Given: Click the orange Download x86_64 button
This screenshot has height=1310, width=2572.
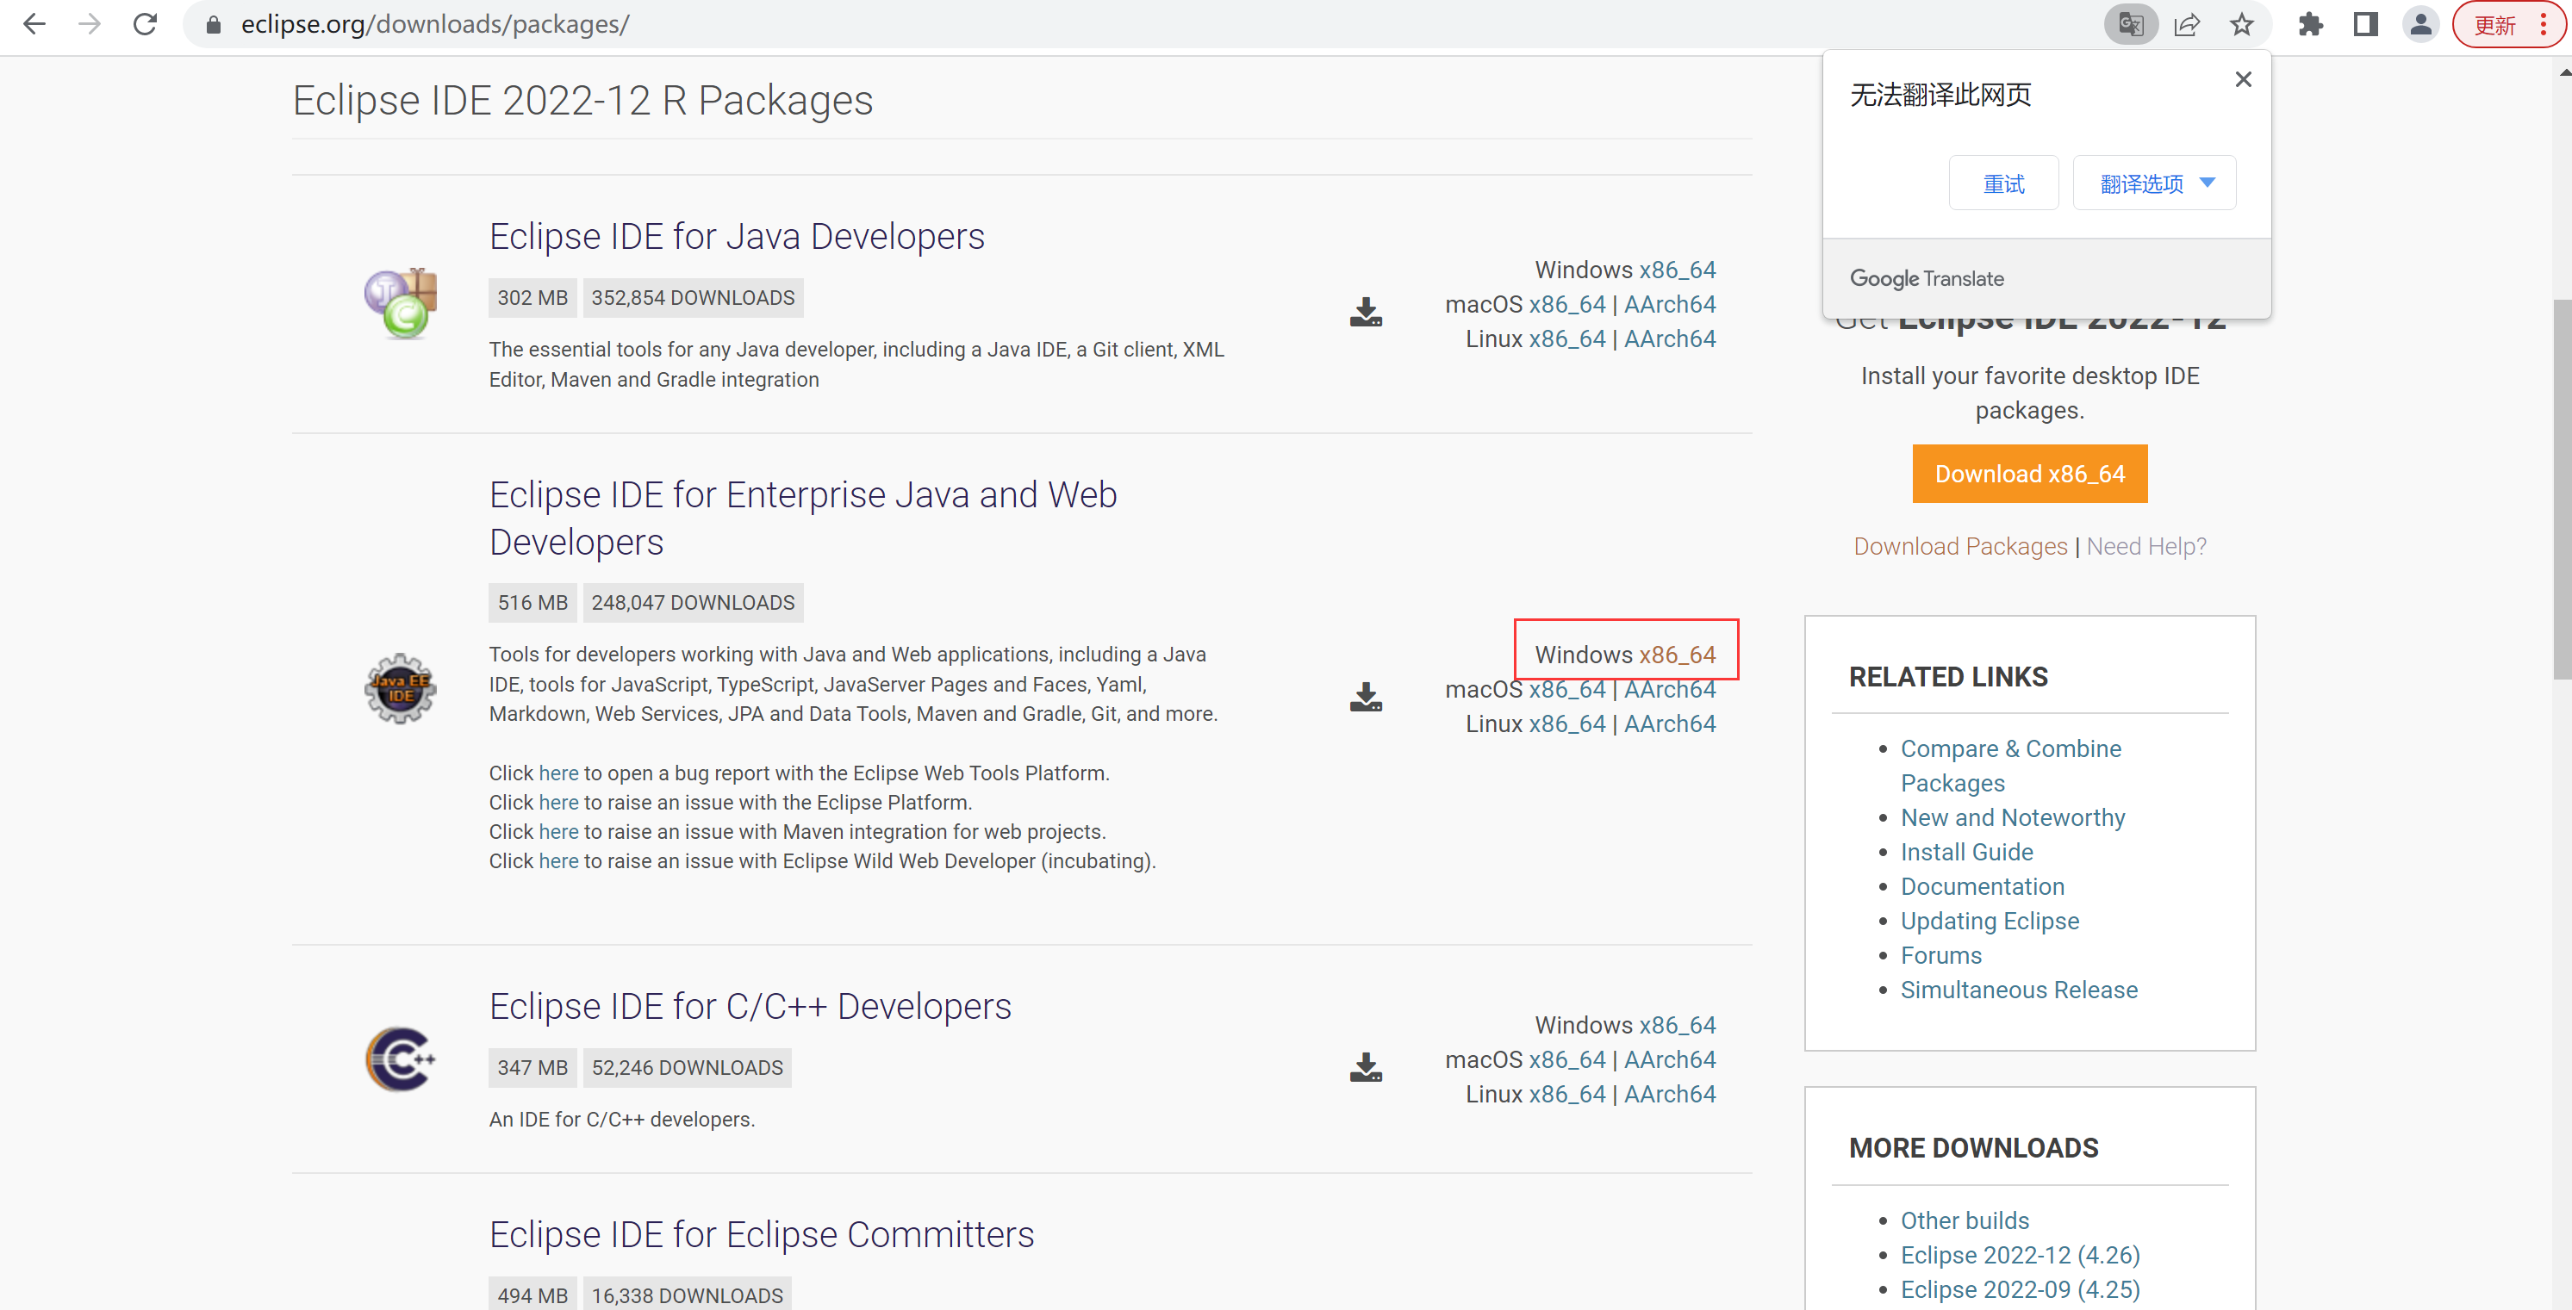Looking at the screenshot, I should click(2029, 474).
